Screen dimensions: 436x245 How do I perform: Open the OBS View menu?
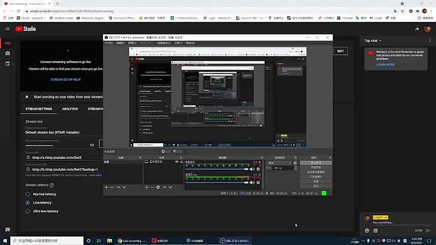(x=133, y=43)
